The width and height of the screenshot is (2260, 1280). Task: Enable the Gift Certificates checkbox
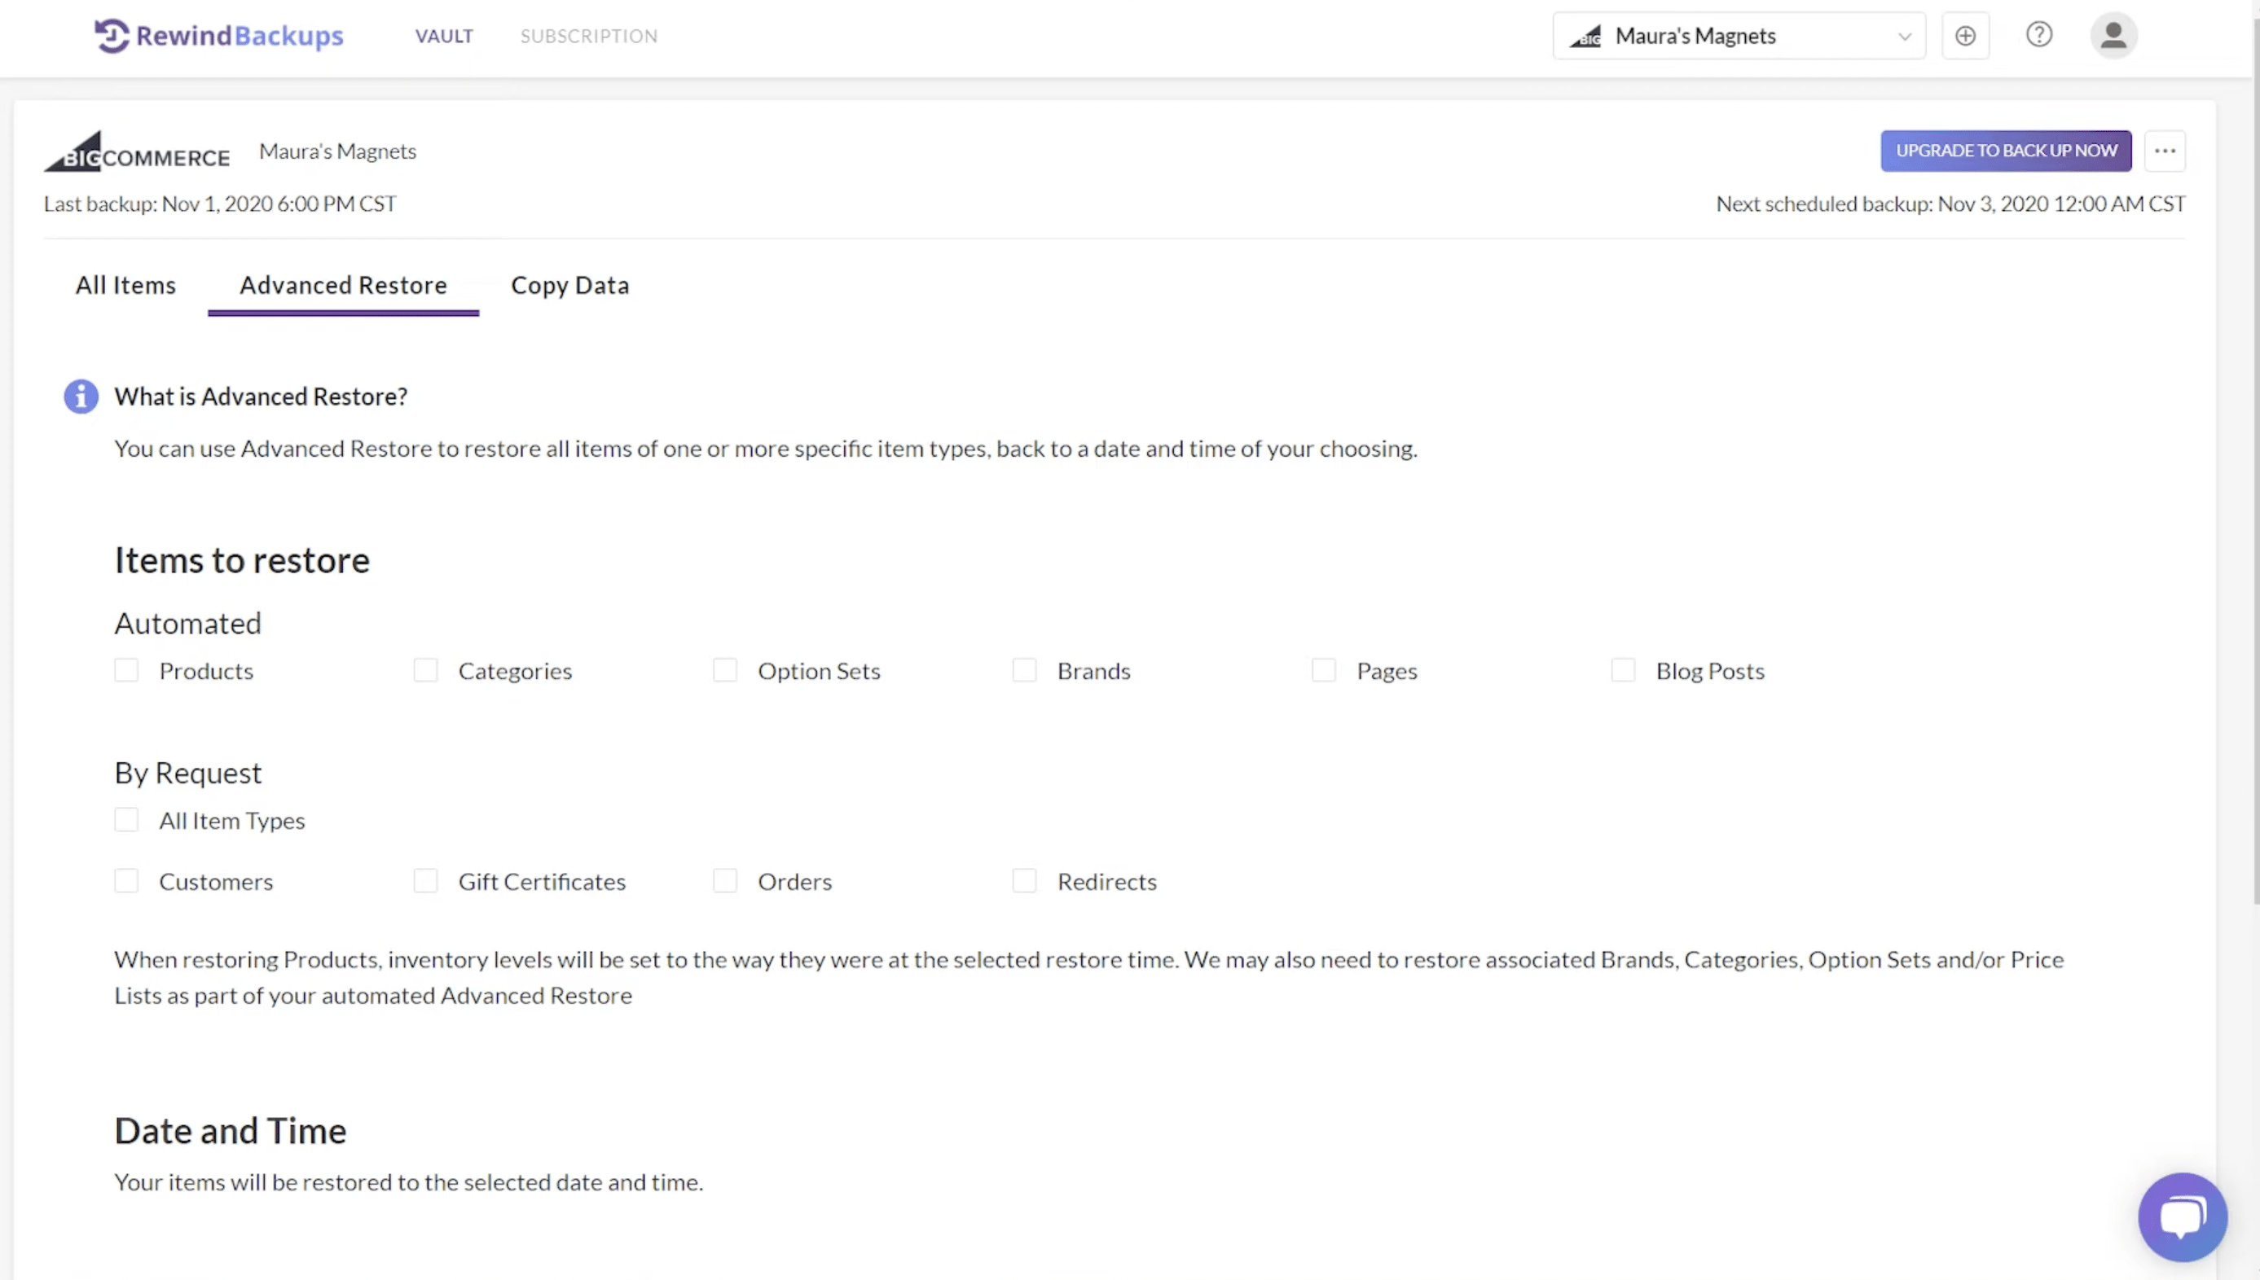425,881
